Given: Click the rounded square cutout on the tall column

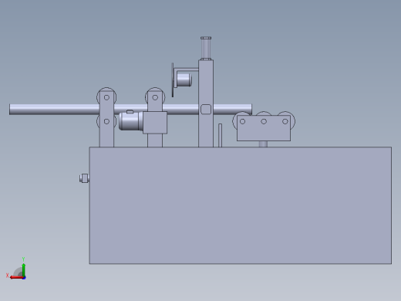Looking at the screenshot, I should (206, 109).
